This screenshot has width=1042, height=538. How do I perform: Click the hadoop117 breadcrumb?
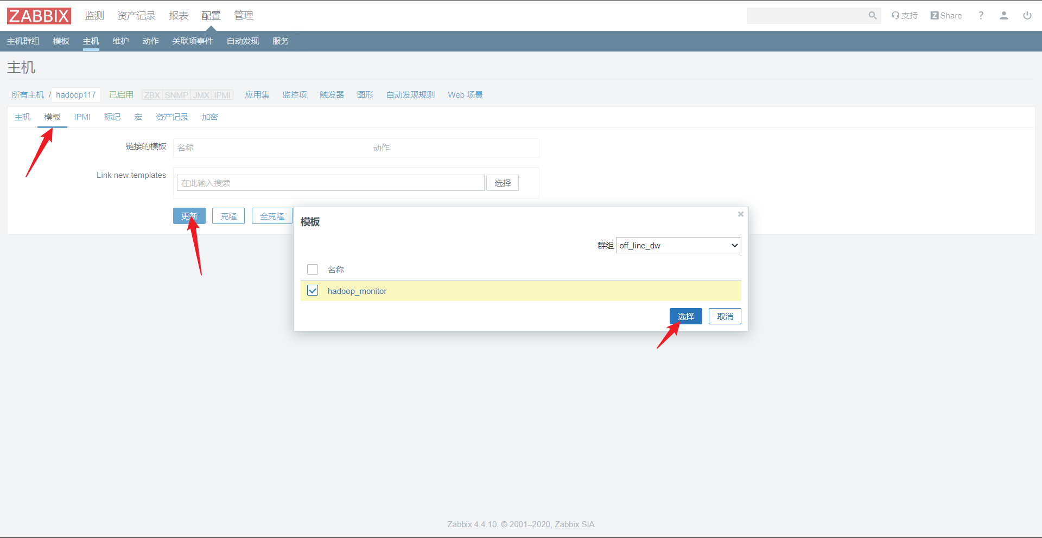pyautogui.click(x=76, y=95)
